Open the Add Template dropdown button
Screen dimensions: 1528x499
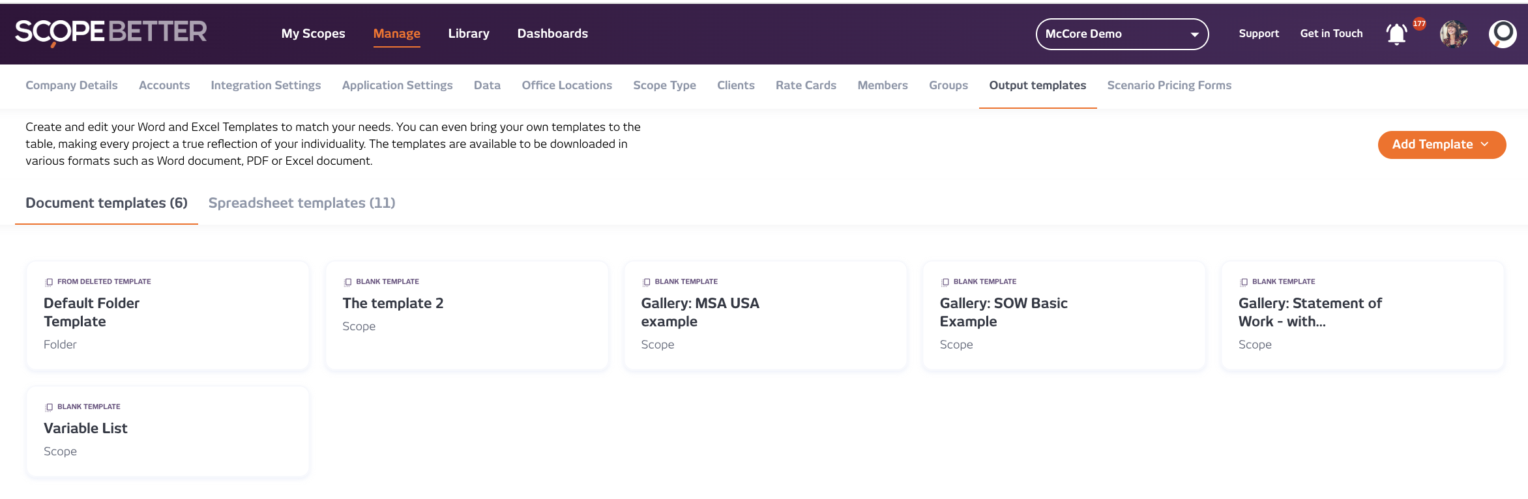[1441, 145]
